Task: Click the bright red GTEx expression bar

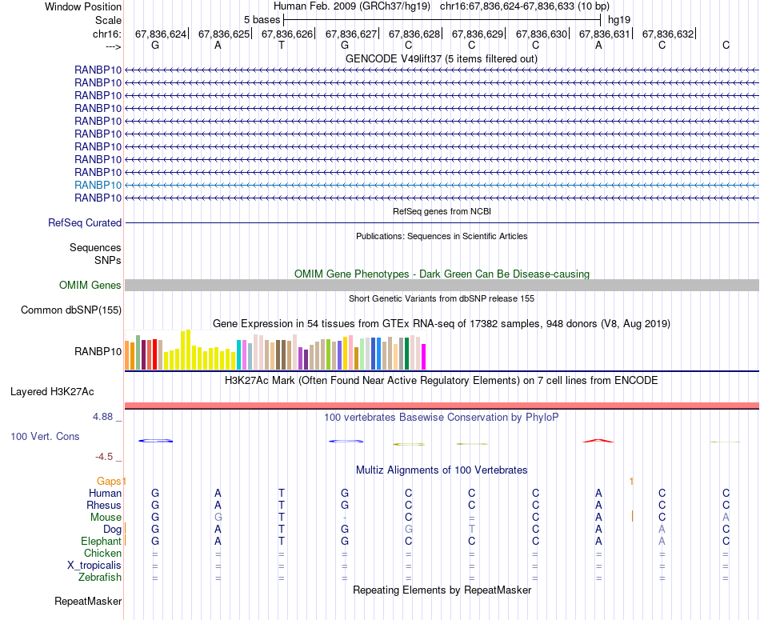Action: (154, 354)
